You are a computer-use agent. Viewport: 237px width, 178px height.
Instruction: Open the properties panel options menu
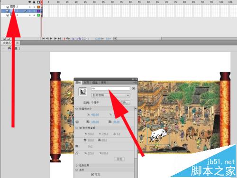coord(135,83)
